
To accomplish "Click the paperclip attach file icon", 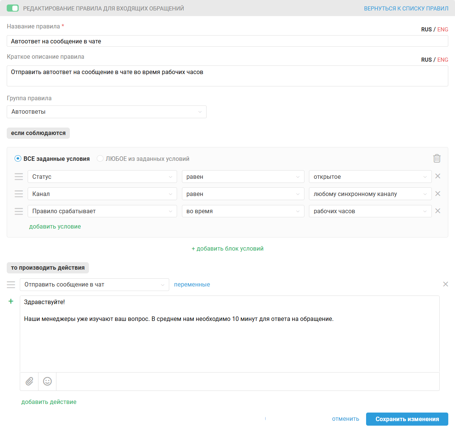I will pyautogui.click(x=30, y=381).
